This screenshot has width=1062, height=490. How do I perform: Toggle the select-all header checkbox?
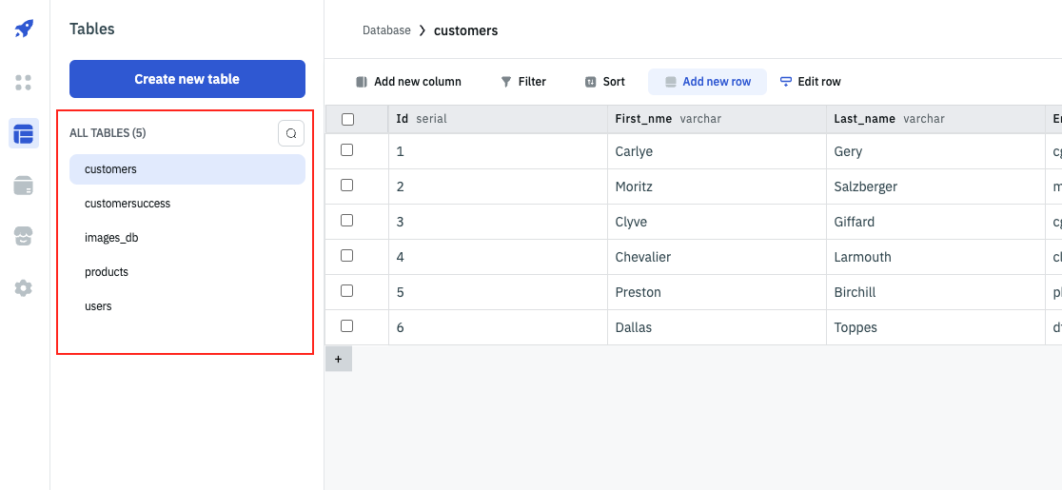[347, 120]
